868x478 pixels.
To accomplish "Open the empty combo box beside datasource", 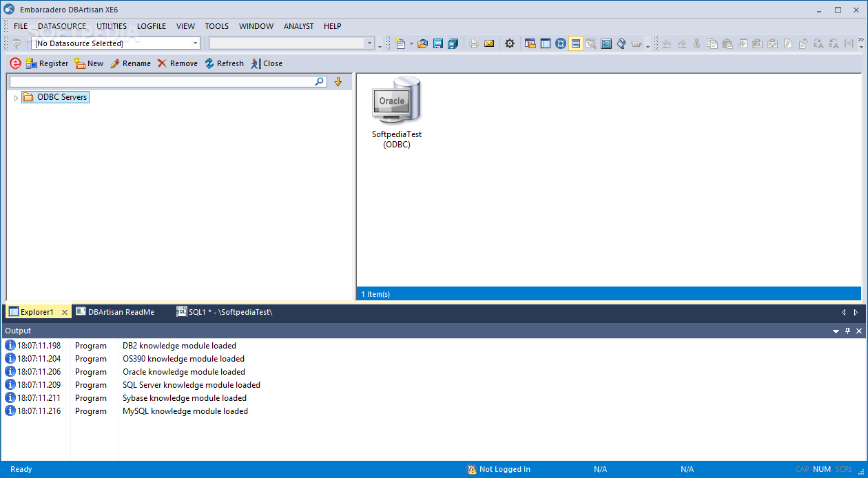I will pyautogui.click(x=291, y=43).
